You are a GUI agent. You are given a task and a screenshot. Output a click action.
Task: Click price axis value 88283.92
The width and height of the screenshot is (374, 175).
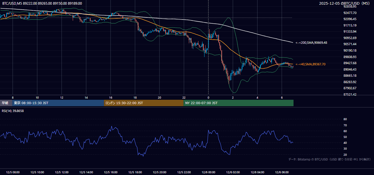[350, 82]
